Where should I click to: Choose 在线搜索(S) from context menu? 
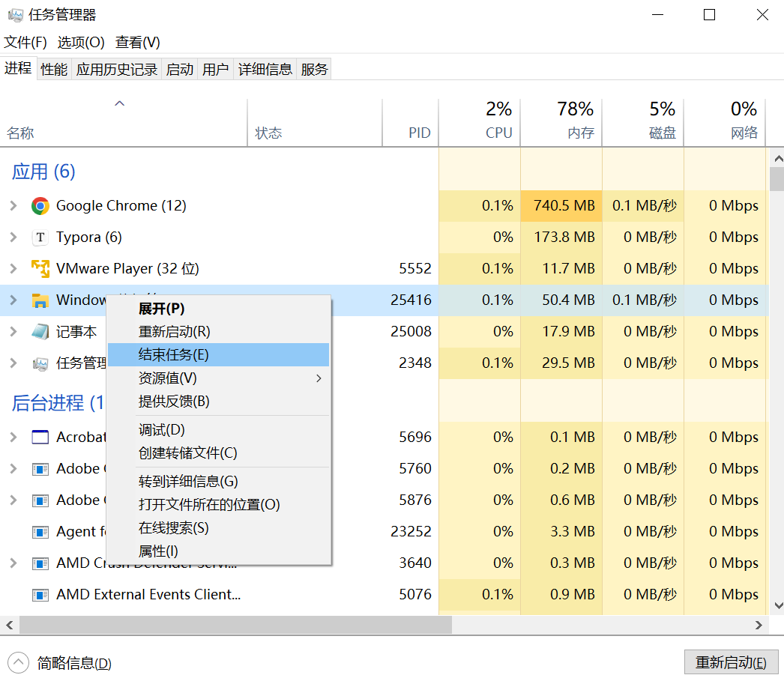pyautogui.click(x=219, y=527)
